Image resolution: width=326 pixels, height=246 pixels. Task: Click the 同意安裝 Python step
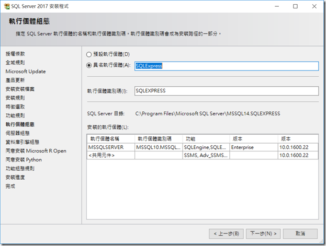tap(24, 160)
